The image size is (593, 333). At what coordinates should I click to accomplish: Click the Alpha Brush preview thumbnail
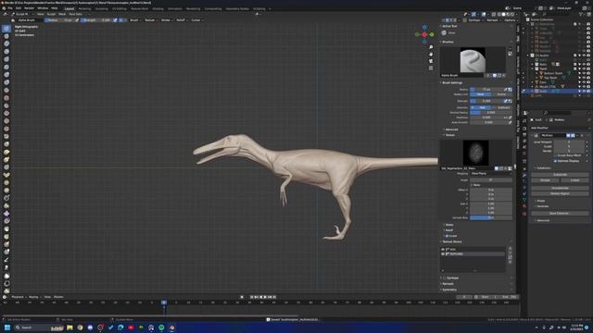point(473,60)
